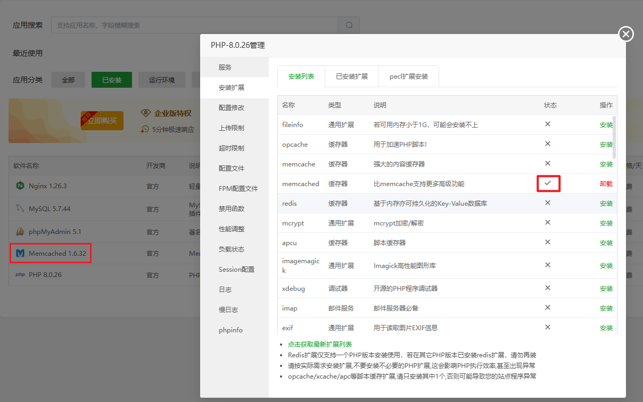
Task: Open the Session配置 sidebar item
Action: [x=234, y=270]
